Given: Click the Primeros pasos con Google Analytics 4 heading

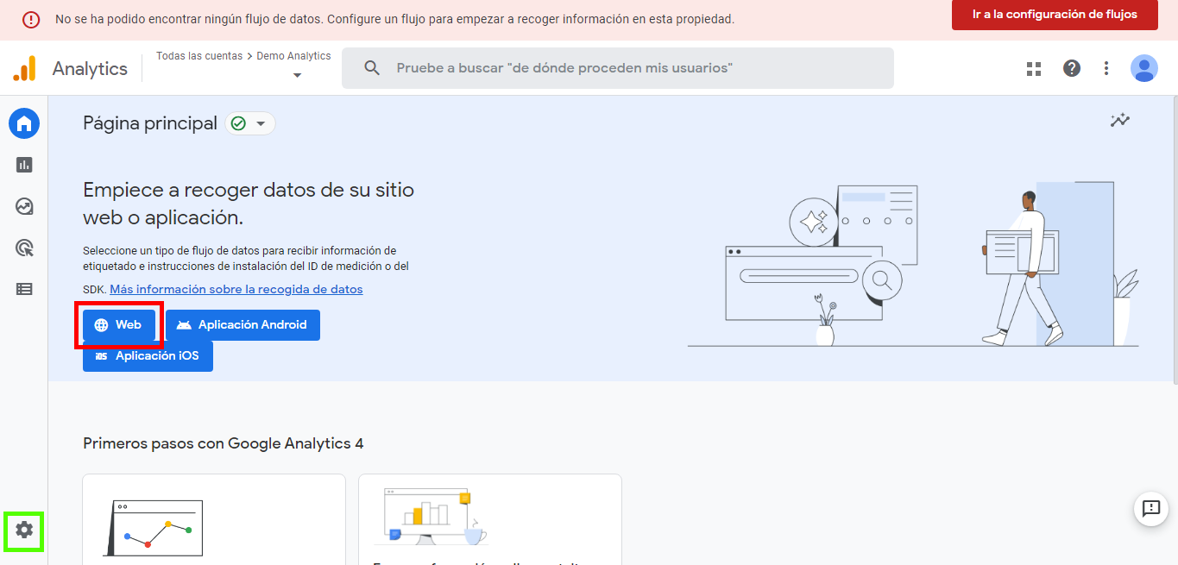Looking at the screenshot, I should pyautogui.click(x=224, y=443).
